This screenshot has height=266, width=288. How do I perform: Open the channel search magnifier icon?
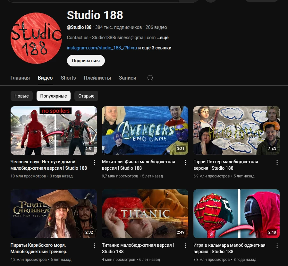150,78
